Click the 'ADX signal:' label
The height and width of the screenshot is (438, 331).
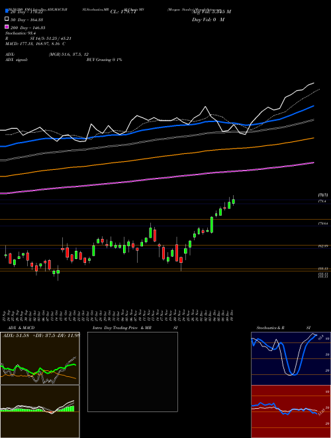(x=17, y=60)
